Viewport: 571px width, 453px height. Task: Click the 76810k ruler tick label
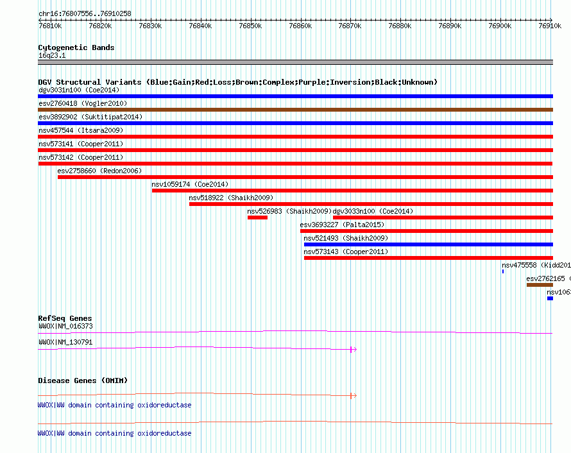50,26
